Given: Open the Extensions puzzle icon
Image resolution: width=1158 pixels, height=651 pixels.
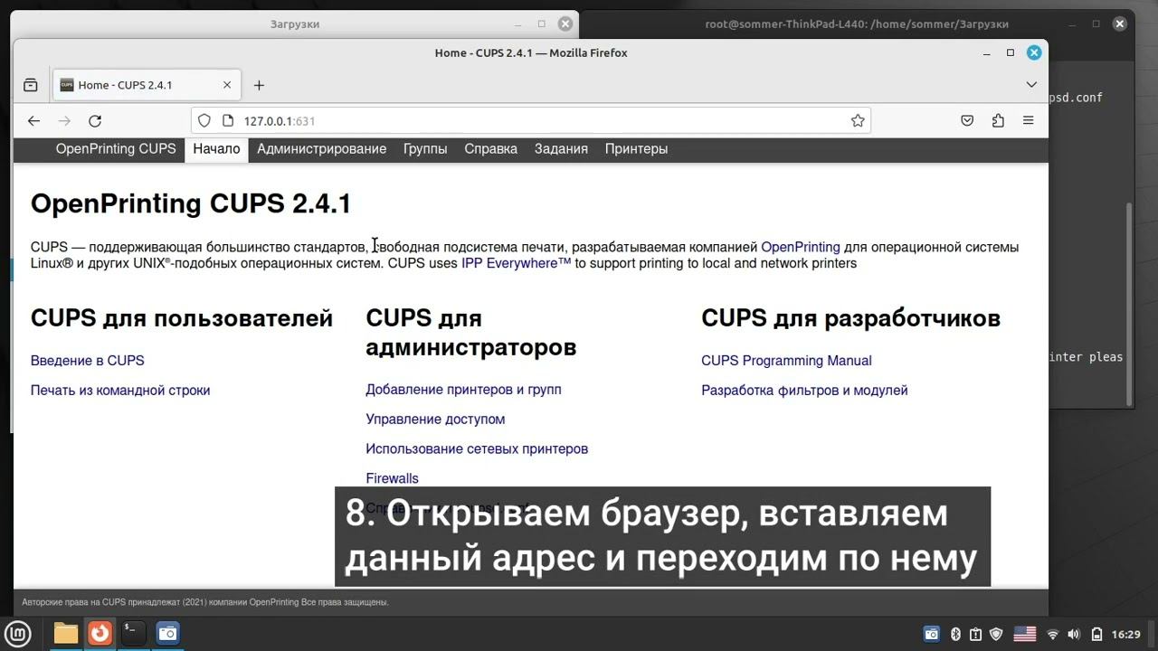Looking at the screenshot, I should (x=998, y=120).
